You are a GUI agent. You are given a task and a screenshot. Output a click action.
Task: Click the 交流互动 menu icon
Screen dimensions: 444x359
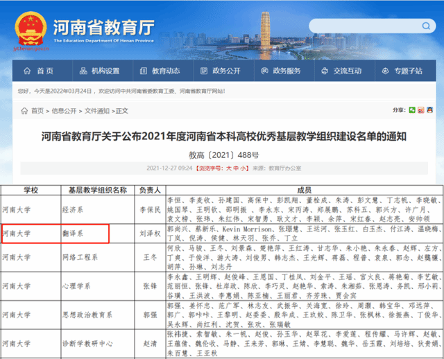pos(325,71)
